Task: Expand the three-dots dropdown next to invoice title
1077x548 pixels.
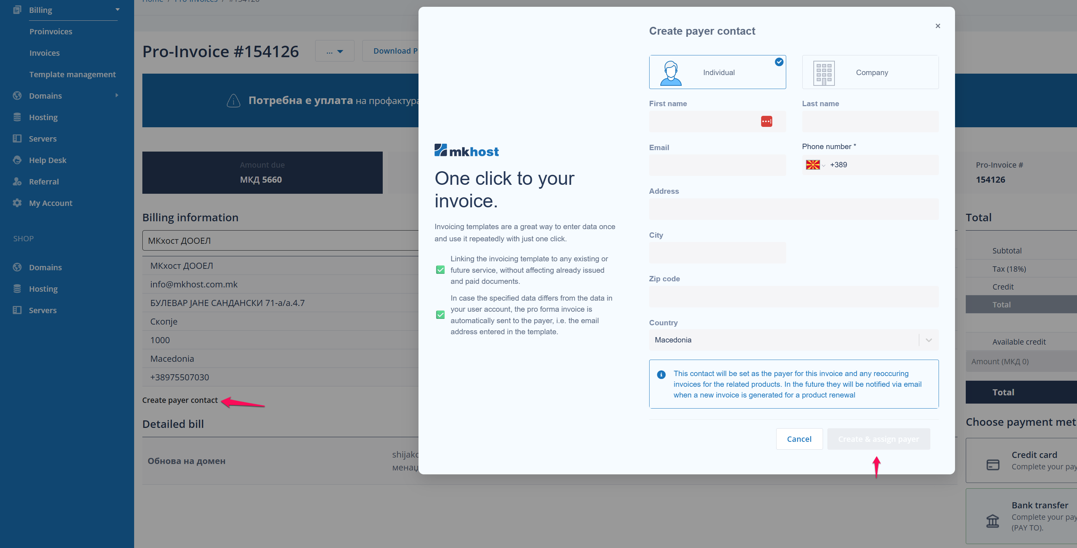Action: click(x=334, y=51)
